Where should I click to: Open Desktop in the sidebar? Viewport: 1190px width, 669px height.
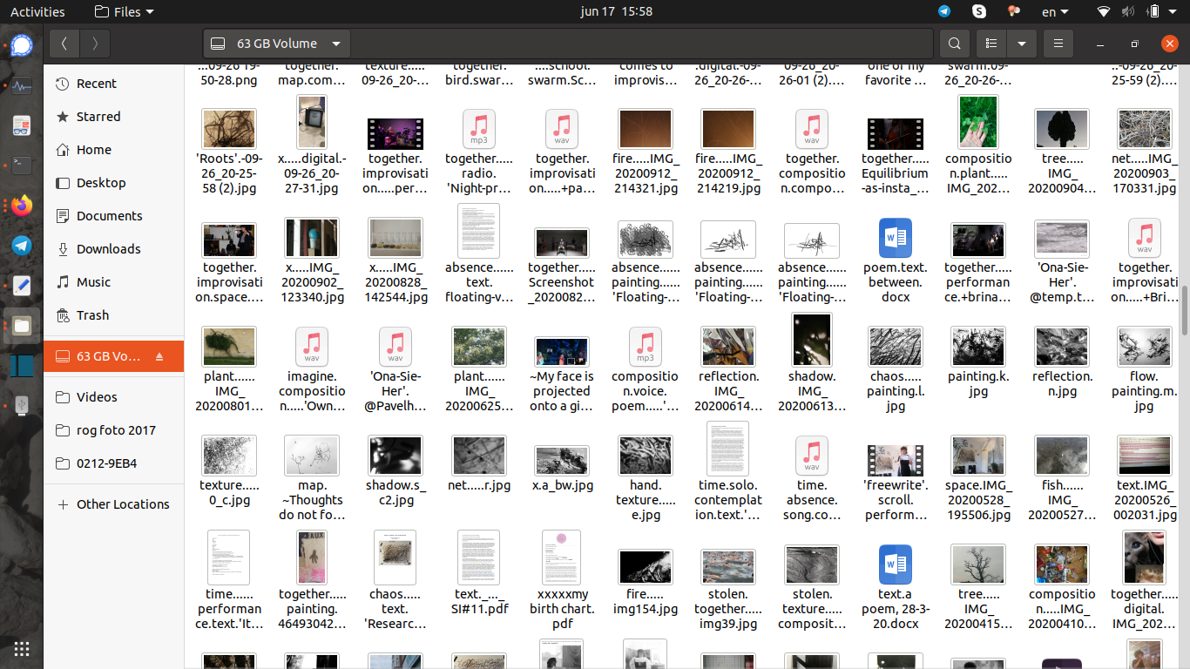click(x=114, y=183)
